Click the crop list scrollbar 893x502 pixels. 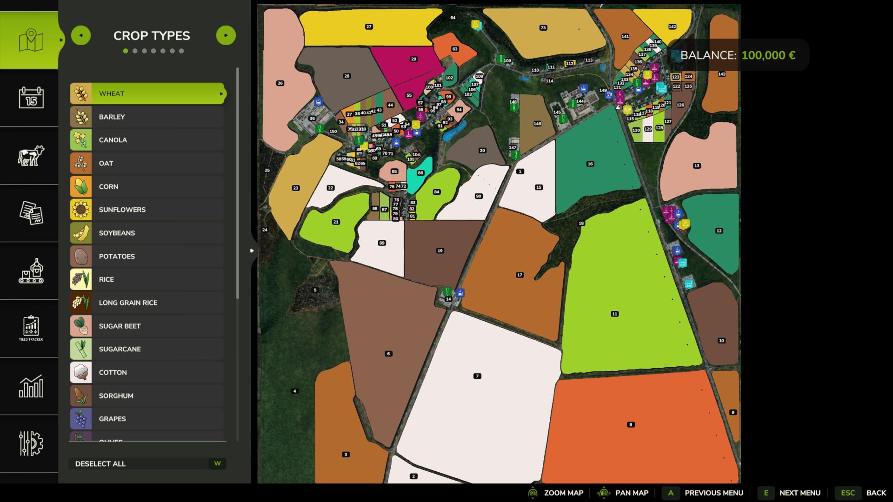point(238,184)
